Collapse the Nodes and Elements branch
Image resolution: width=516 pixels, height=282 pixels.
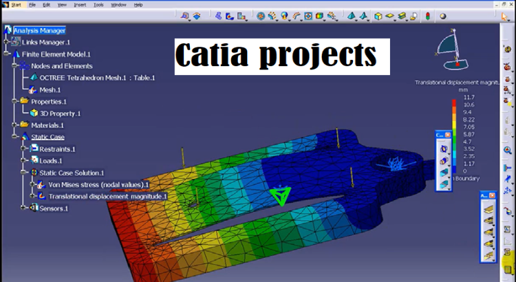[14, 65]
